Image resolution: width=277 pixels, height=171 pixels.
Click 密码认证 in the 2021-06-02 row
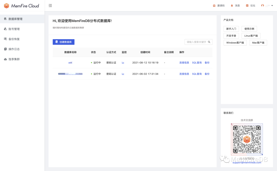click(x=111, y=74)
